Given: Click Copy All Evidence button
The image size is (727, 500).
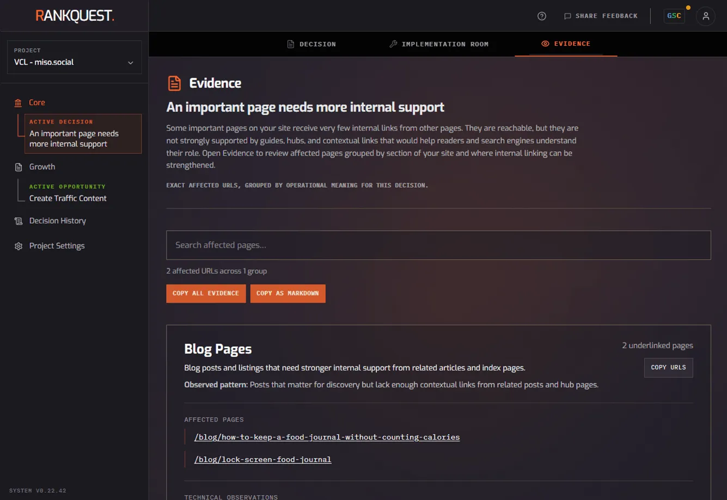Looking at the screenshot, I should [x=206, y=293].
